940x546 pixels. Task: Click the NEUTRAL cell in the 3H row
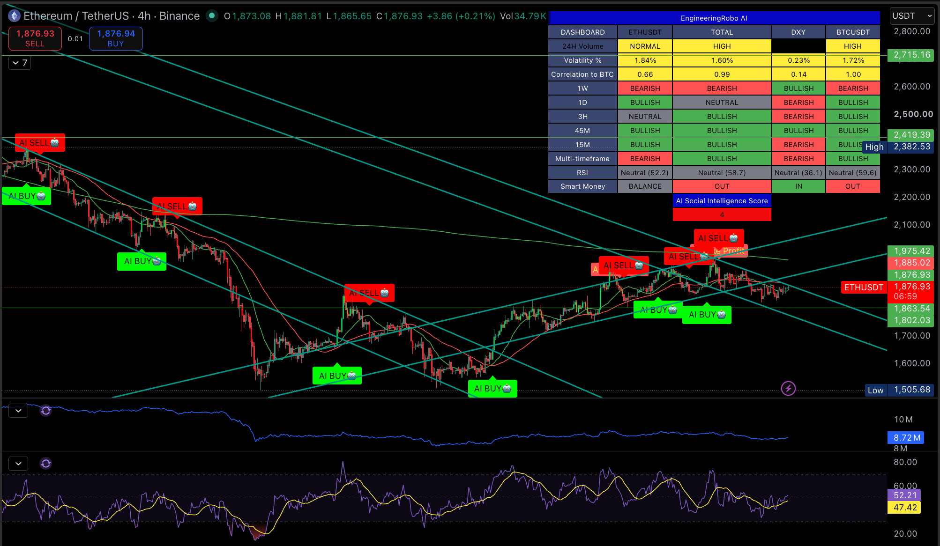coord(645,117)
